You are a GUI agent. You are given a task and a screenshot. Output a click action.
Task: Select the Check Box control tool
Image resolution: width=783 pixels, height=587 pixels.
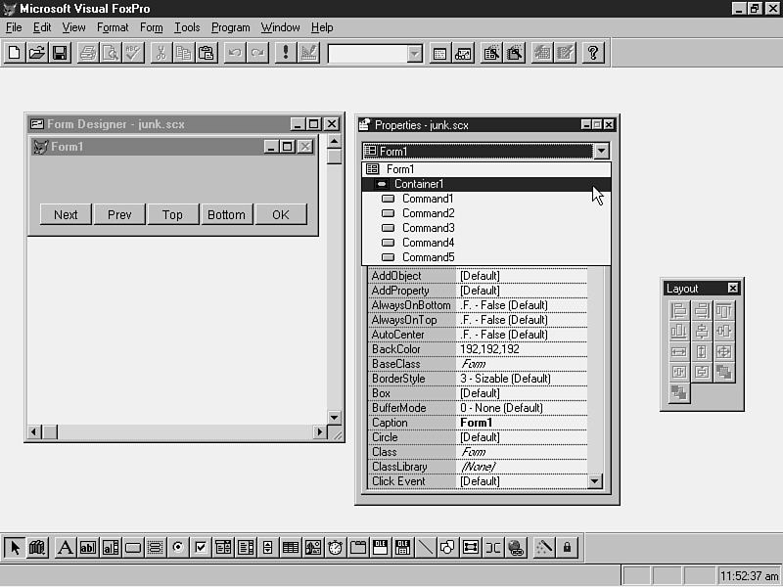200,548
